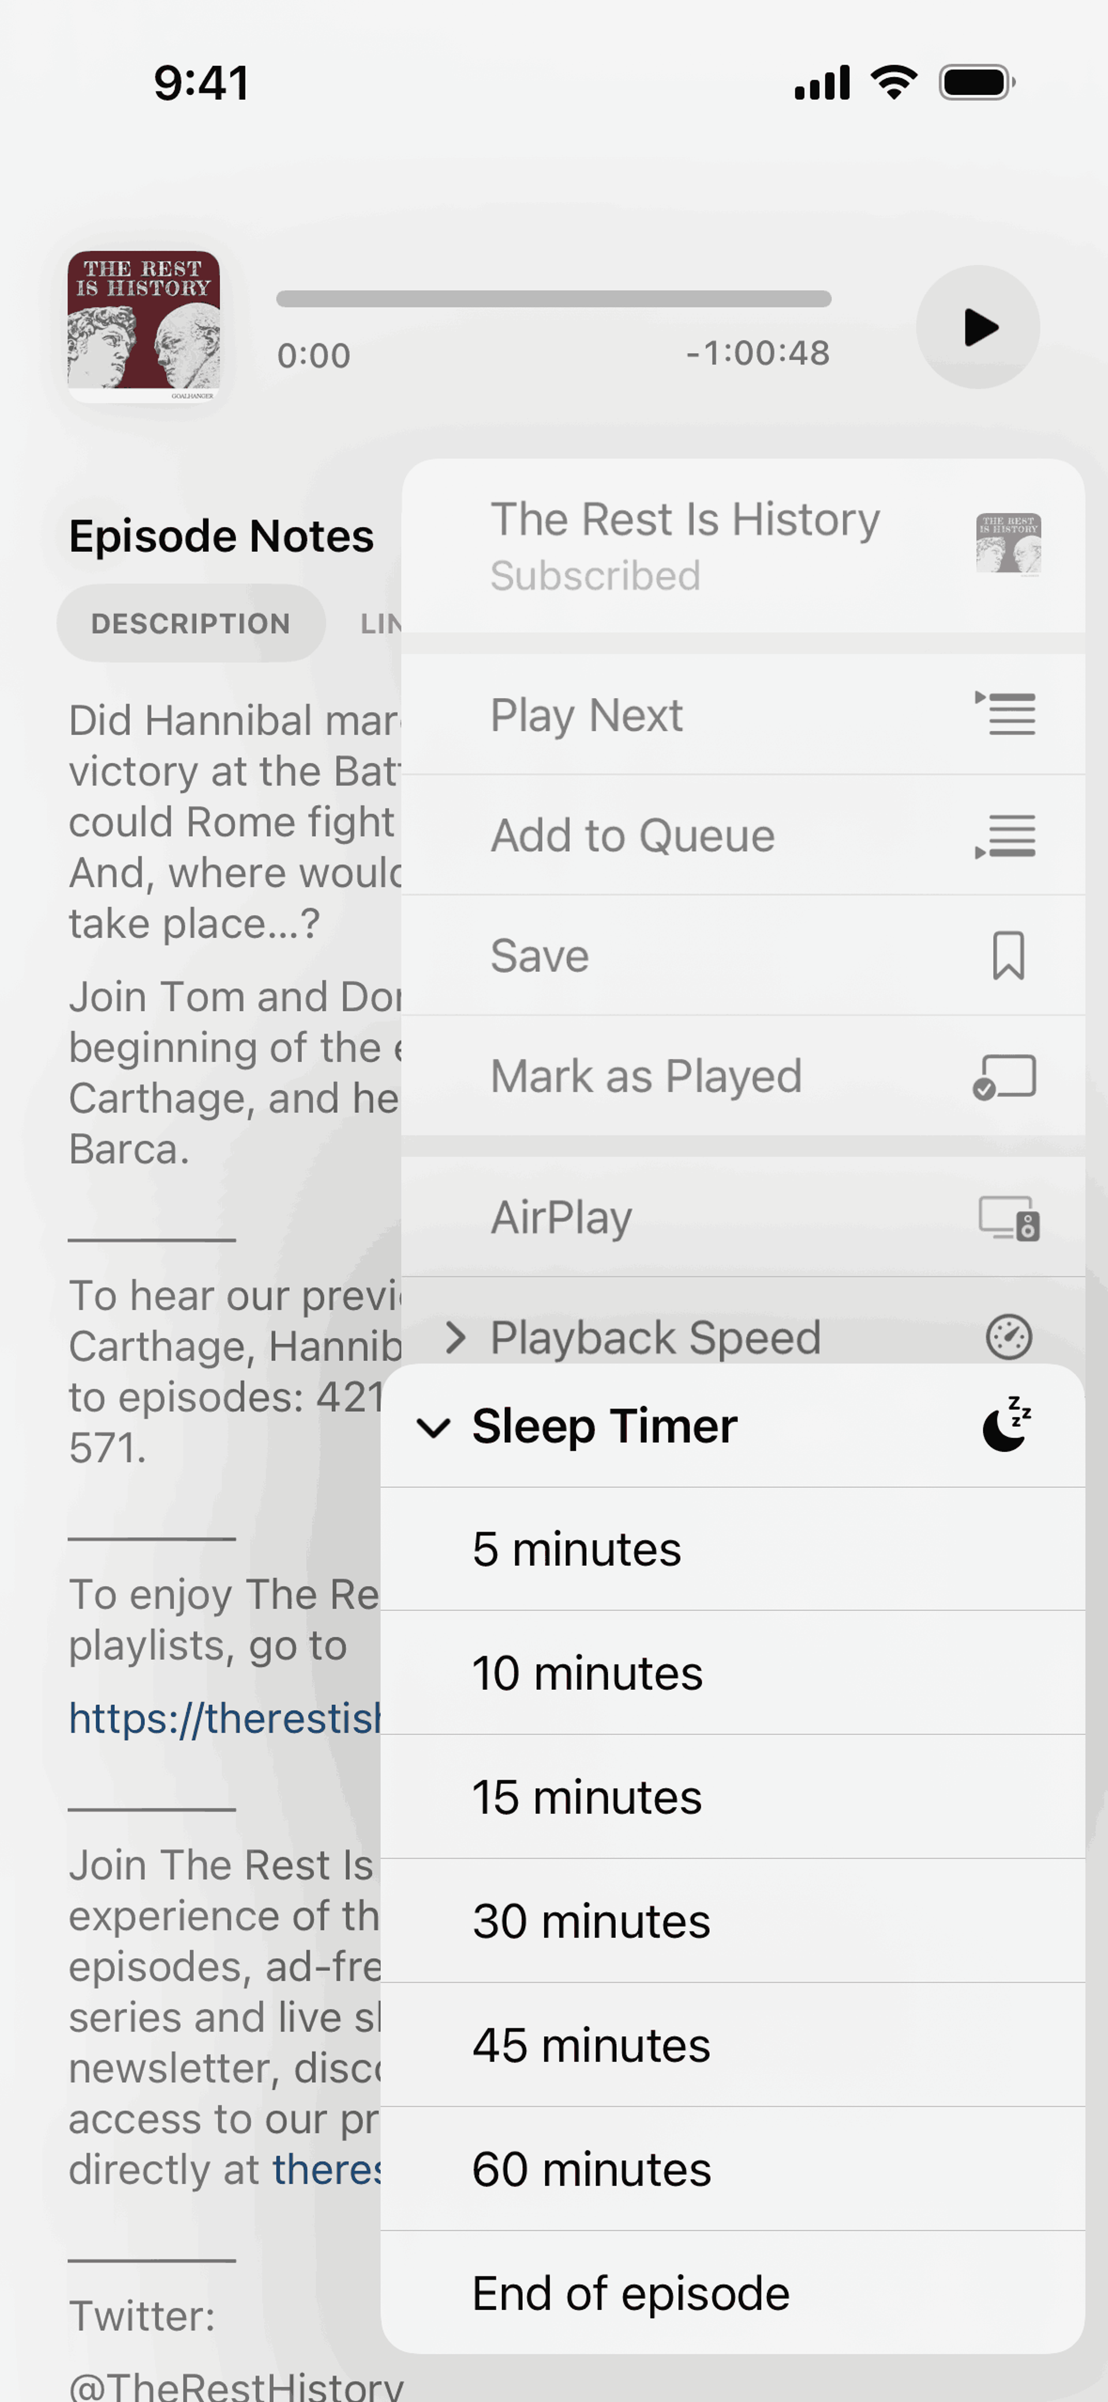Open the Playback Speed submenu
The height and width of the screenshot is (2402, 1108).
click(742, 1321)
